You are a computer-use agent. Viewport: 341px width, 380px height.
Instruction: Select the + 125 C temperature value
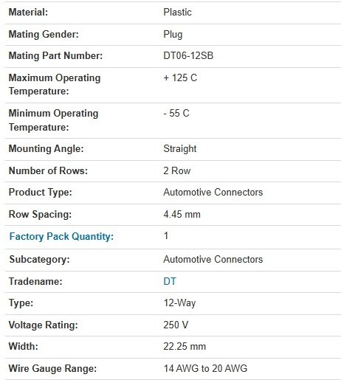point(180,78)
